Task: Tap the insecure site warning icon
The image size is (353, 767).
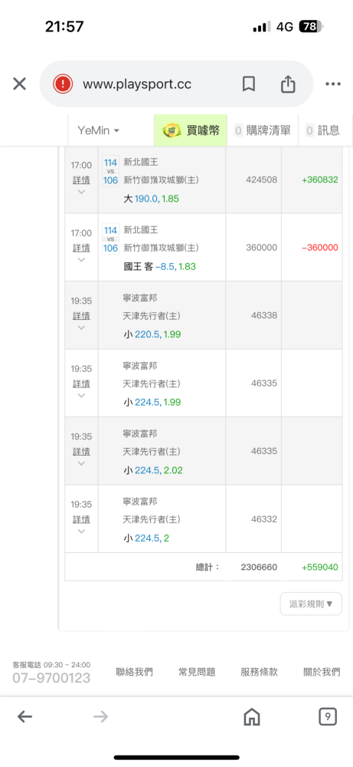Action: (x=63, y=84)
